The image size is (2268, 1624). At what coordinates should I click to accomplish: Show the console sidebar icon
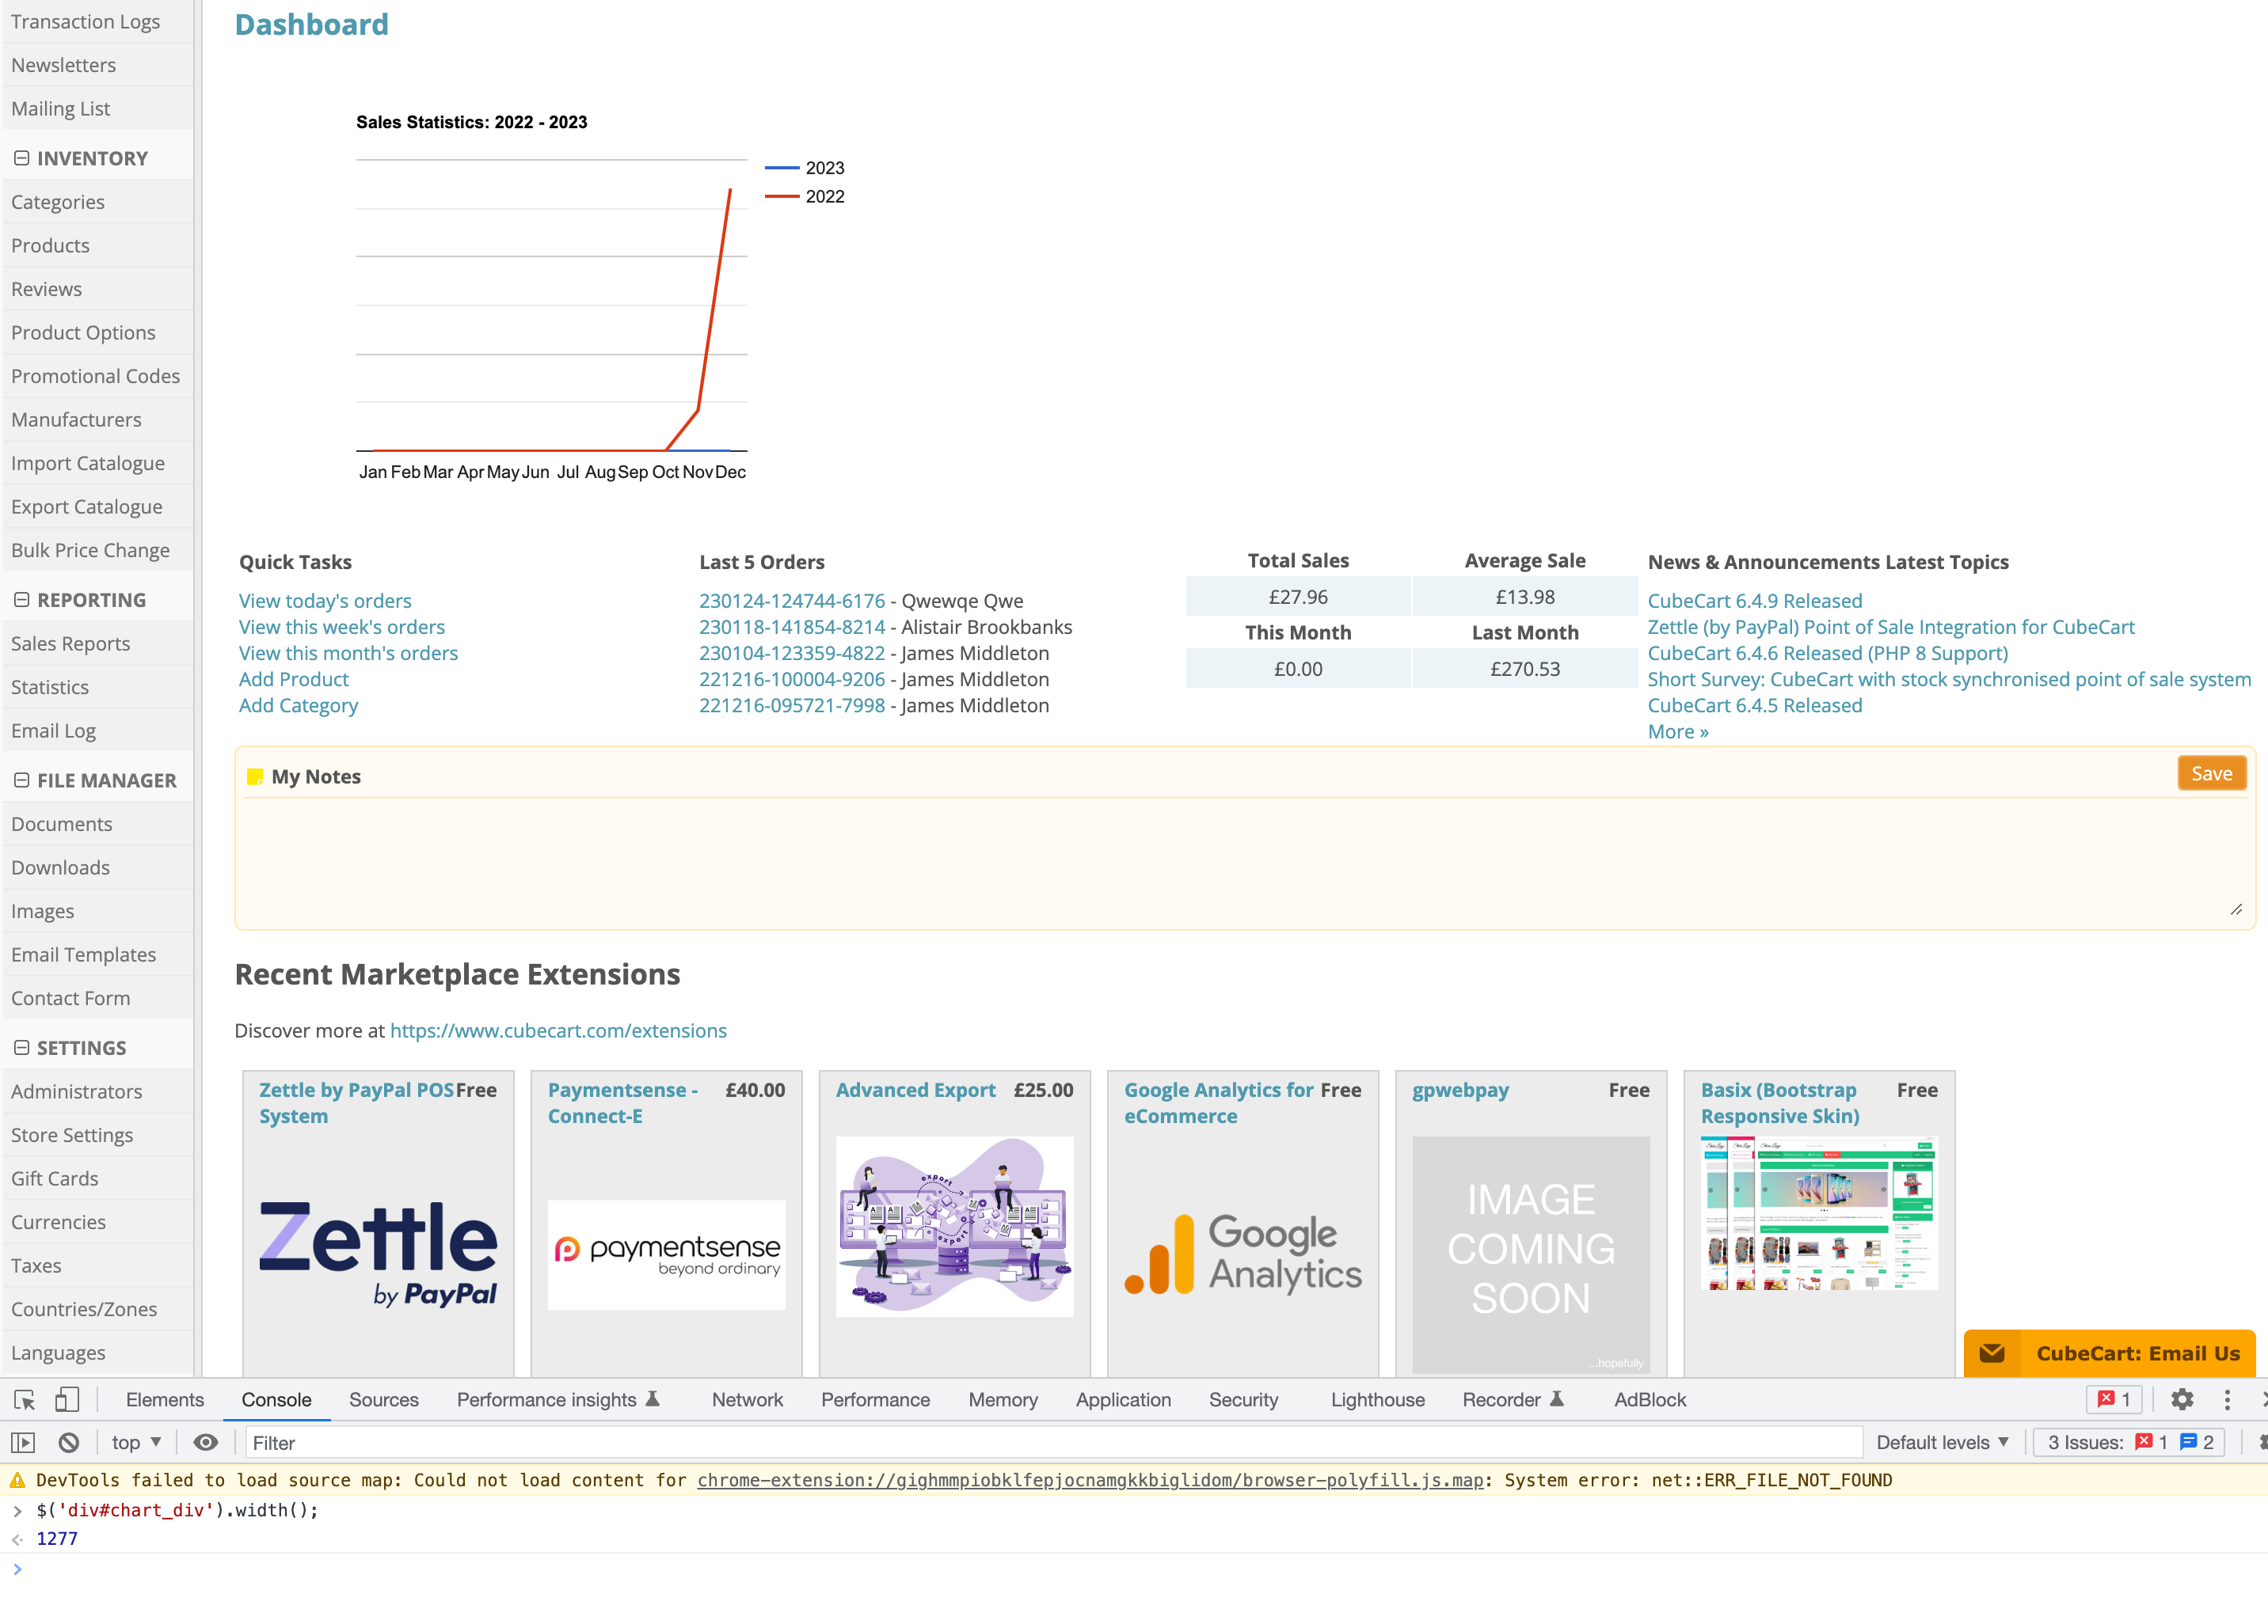click(23, 1442)
